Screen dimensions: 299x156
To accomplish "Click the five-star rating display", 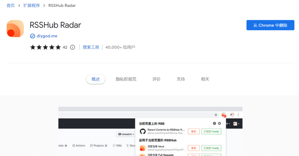I will point(45,47).
